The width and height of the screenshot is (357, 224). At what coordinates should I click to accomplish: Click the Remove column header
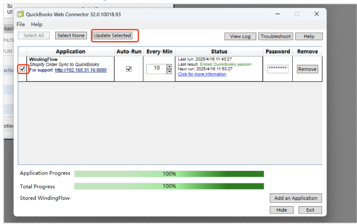pos(307,52)
